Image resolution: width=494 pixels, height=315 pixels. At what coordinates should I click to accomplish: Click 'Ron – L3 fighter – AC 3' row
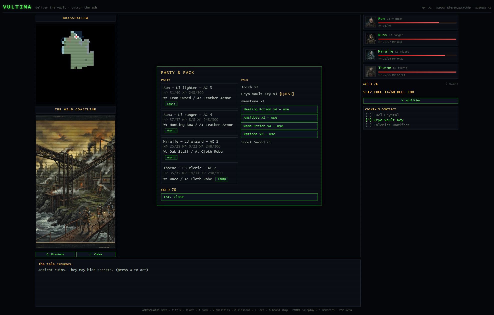coord(188,88)
